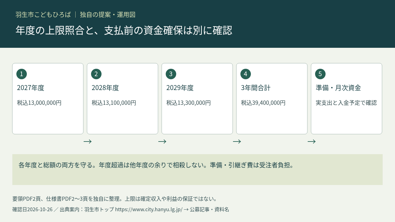Select the 2029年度 card title
395x222 pixels.
[x=180, y=88]
